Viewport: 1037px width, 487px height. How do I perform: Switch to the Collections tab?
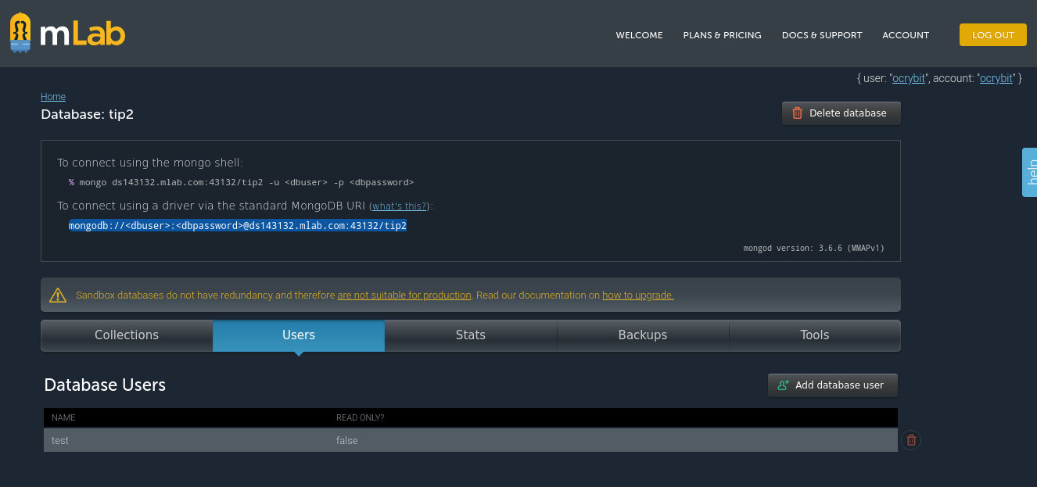click(127, 335)
